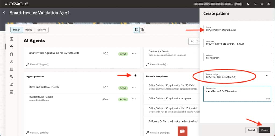This screenshot has width=275, height=136.
Task: Switch to the tree view layout
Action: (142, 30)
